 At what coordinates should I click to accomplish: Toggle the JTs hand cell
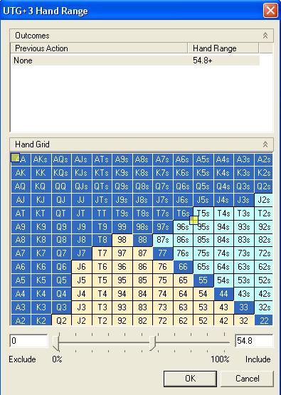point(102,200)
